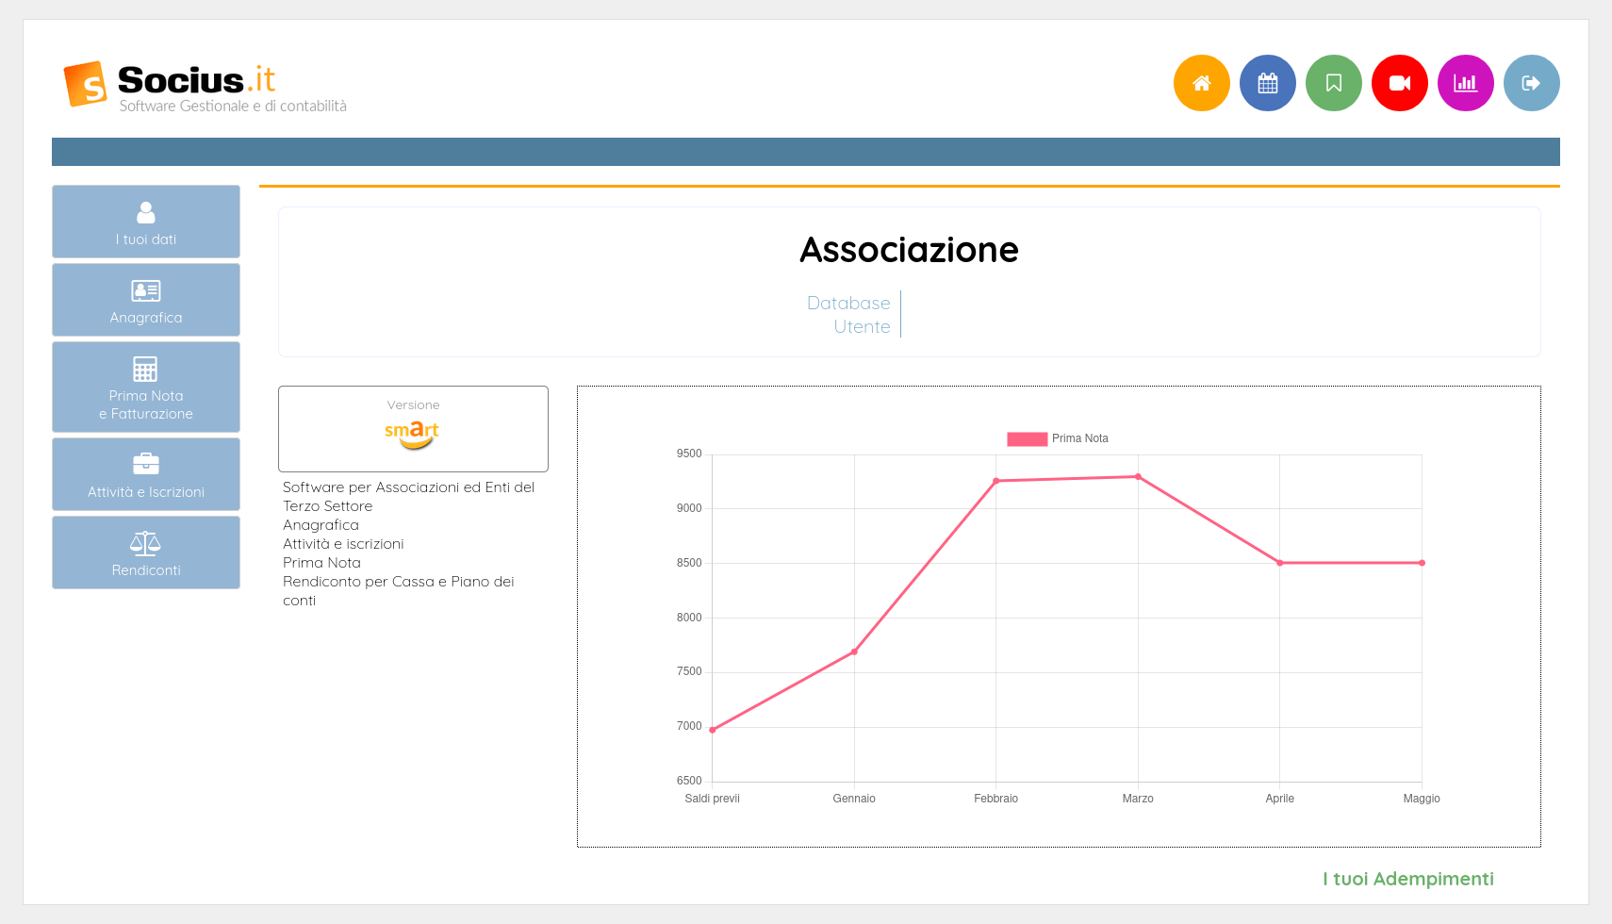The image size is (1612, 924).
Task: Go to Prima Nota e Fatturazione
Action: click(x=146, y=387)
